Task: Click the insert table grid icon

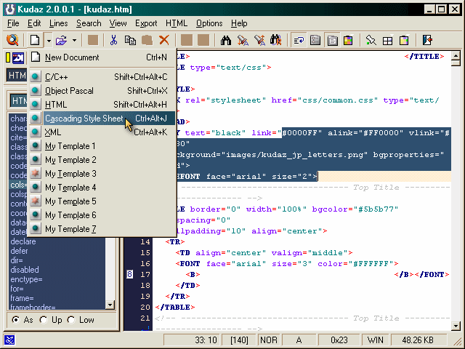Action: pos(387,40)
